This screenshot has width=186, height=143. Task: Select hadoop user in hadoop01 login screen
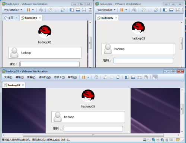click(x=45, y=53)
